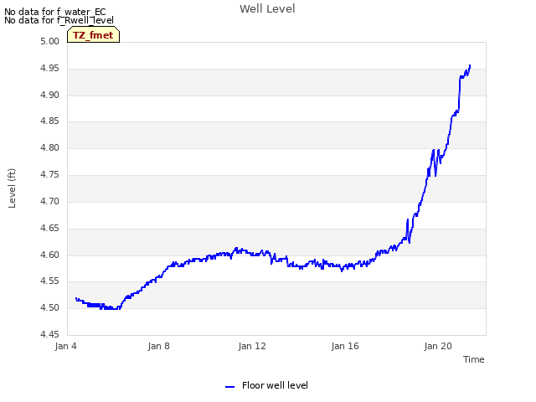
Task: Click the 4.80 y-axis tick label
Action: click(x=49, y=147)
